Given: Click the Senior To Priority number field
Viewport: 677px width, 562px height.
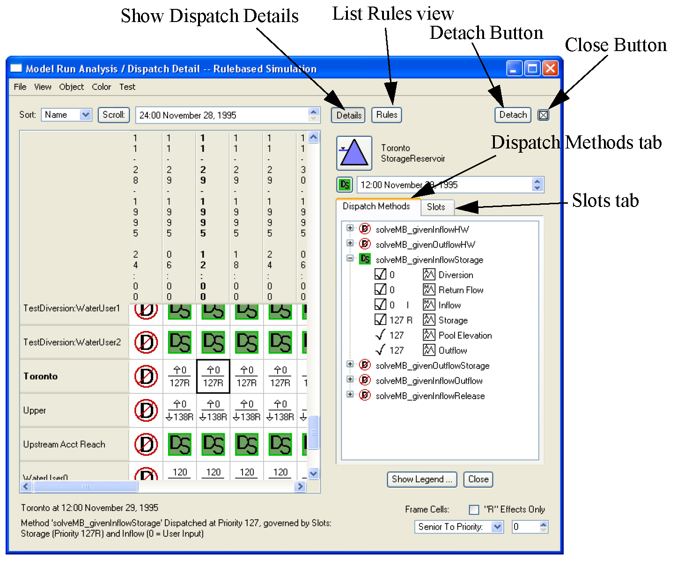Looking at the screenshot, I should [x=525, y=527].
